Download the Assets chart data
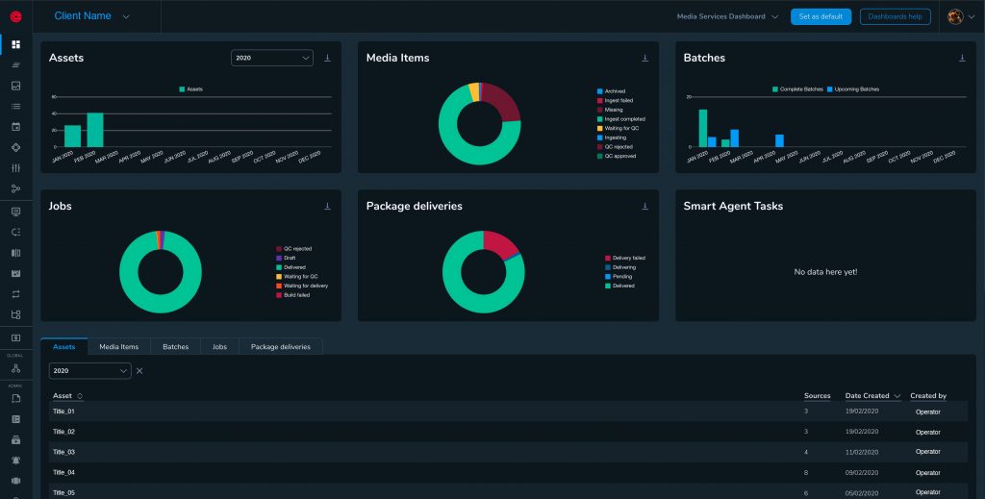Screen dimensions: 985x499 (327, 58)
